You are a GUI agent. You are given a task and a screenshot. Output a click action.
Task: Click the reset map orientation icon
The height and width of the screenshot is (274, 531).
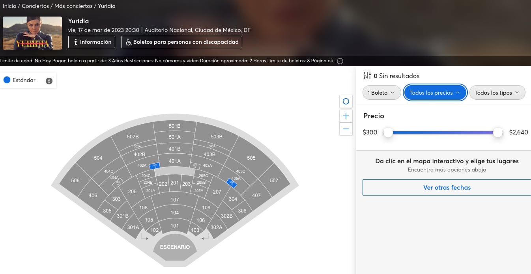[x=346, y=101]
